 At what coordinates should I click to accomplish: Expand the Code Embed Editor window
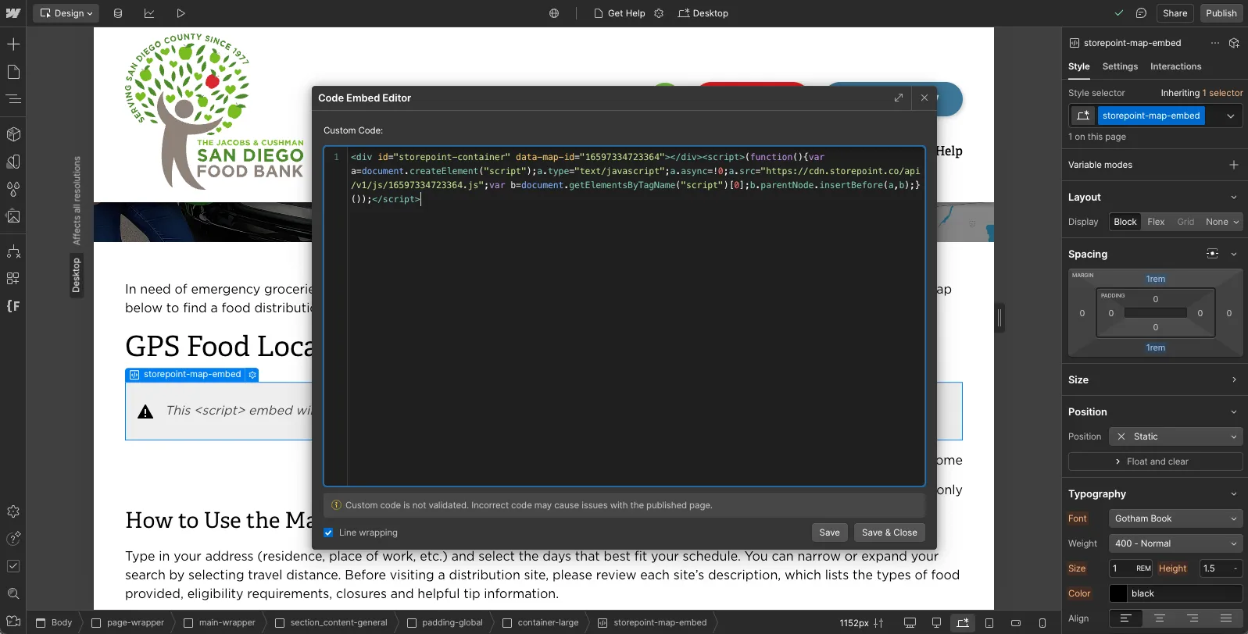(899, 98)
